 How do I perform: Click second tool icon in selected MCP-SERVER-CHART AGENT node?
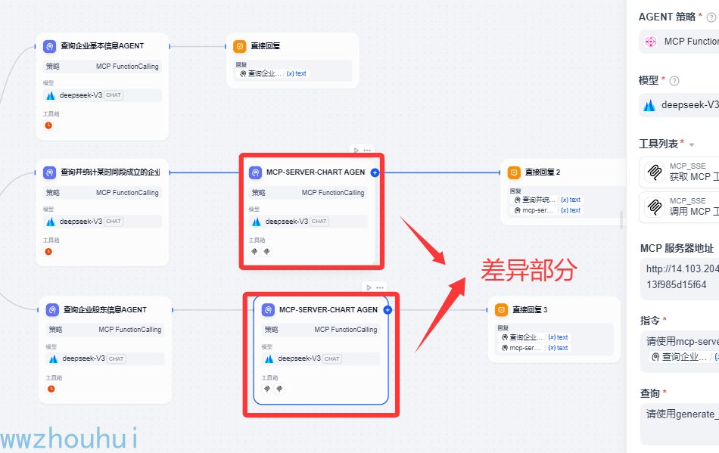(x=279, y=389)
